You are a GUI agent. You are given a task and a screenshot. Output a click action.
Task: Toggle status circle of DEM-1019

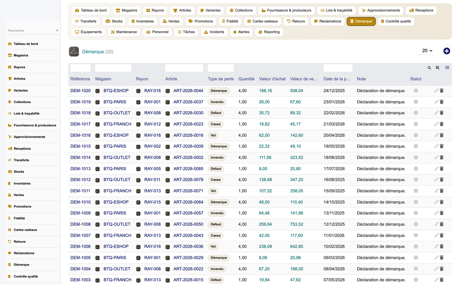point(416,102)
